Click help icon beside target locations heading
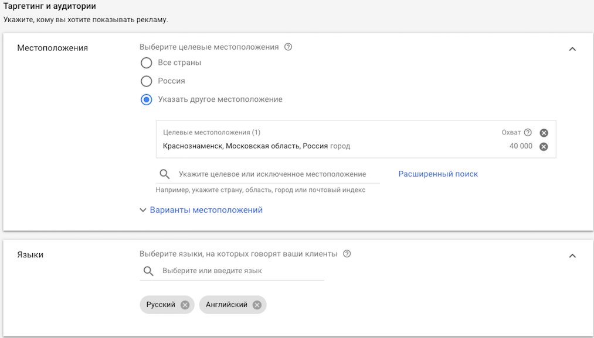594x338 pixels. pos(288,47)
